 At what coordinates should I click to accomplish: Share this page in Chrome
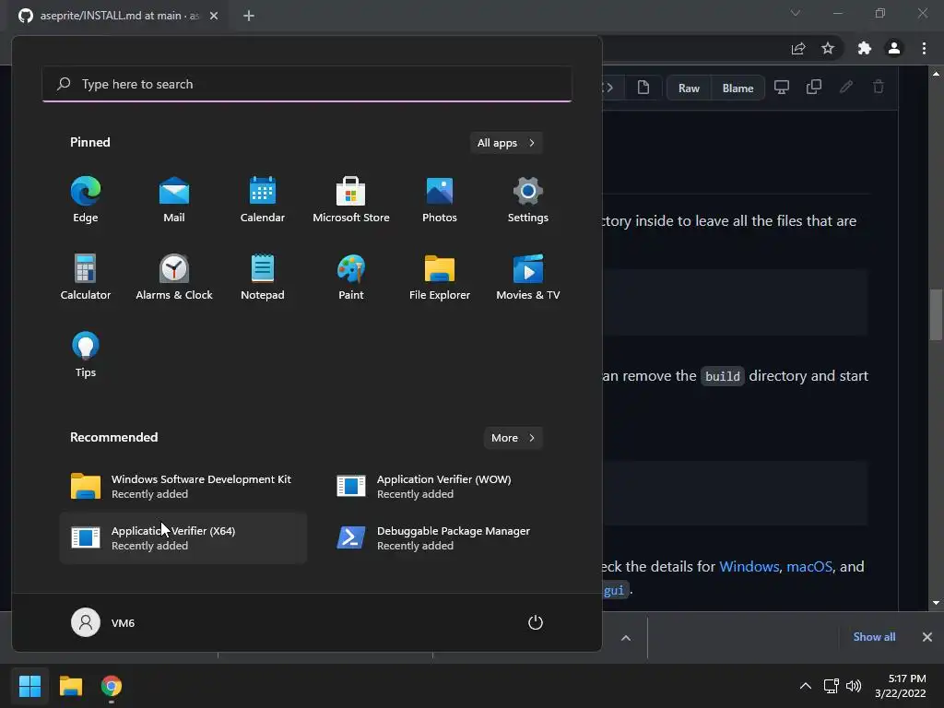tap(798, 48)
